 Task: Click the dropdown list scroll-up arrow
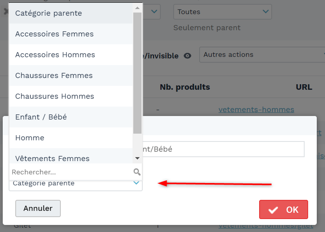click(137, 8)
